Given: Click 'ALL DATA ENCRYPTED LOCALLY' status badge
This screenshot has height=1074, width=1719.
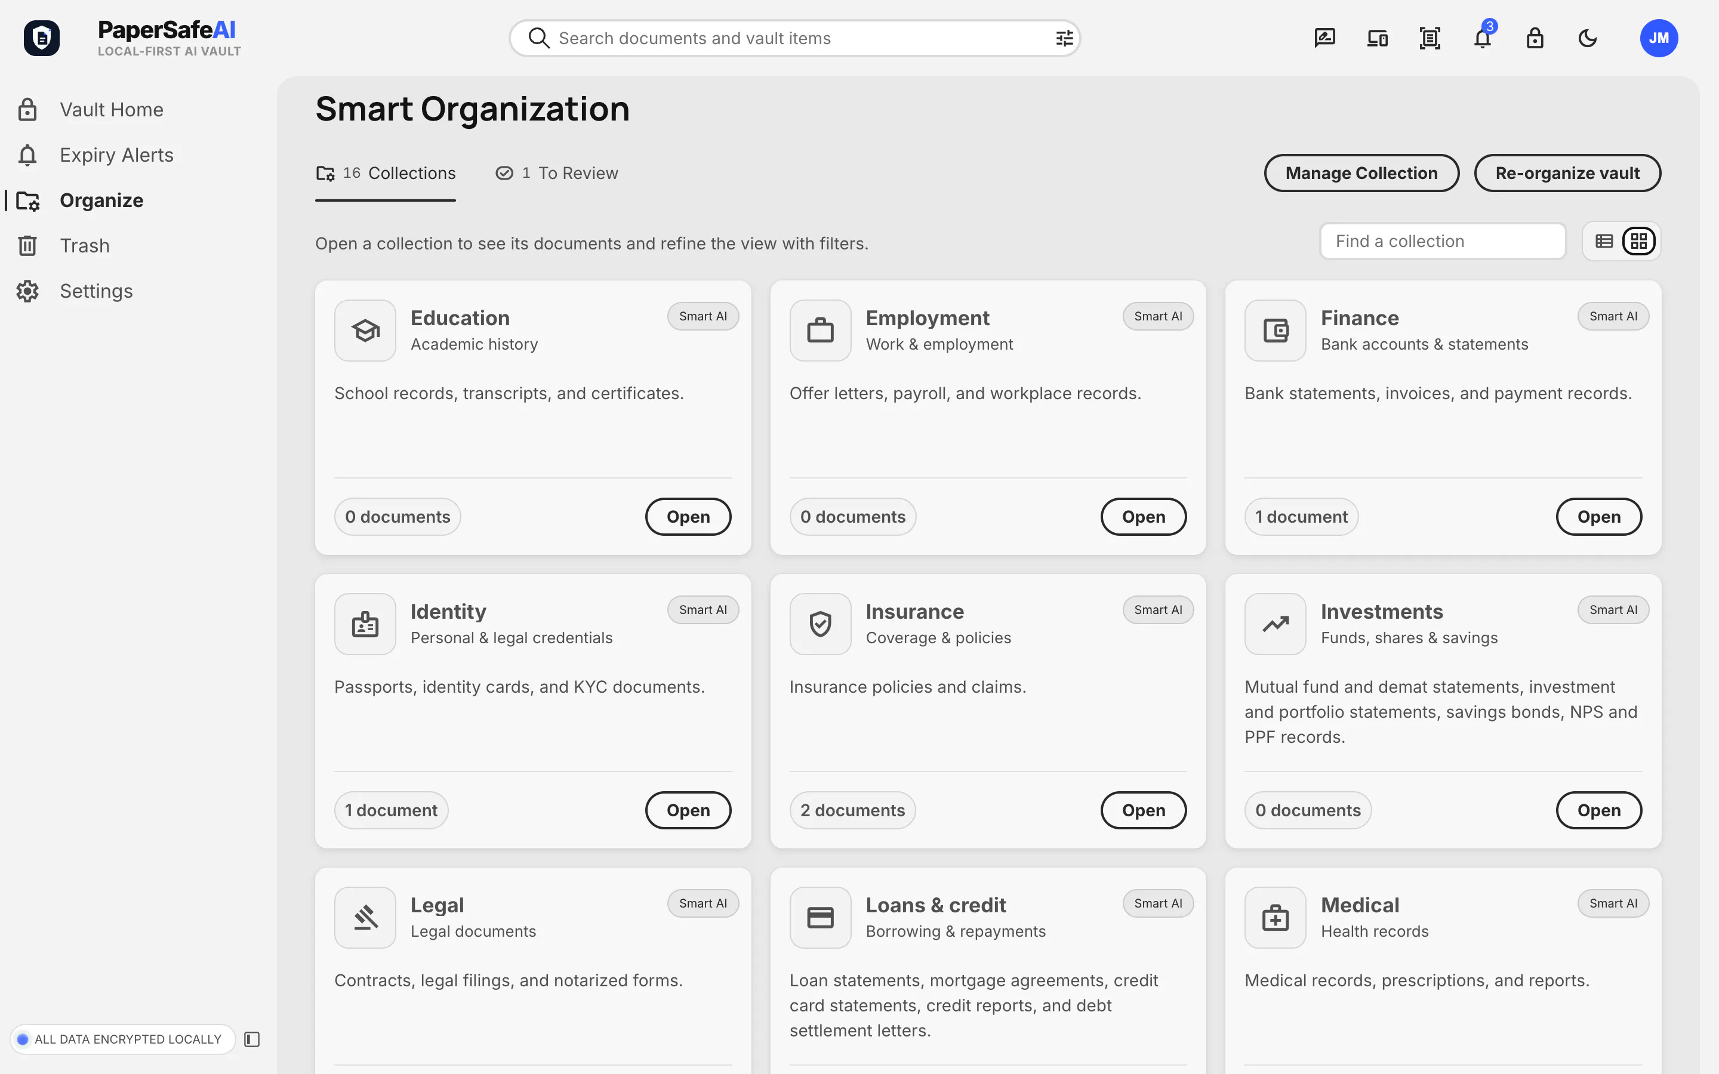Looking at the screenshot, I should click(122, 1039).
